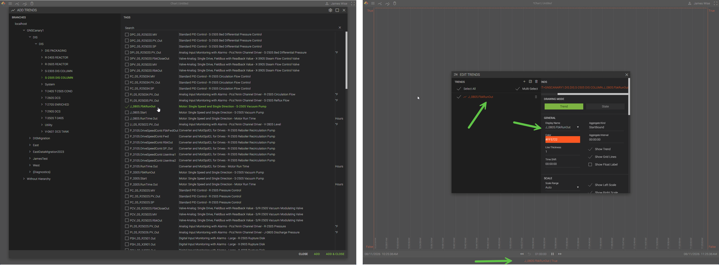The image size is (719, 265).
Task: Click add-trends icon in left window toolbar
Action: point(17,3)
